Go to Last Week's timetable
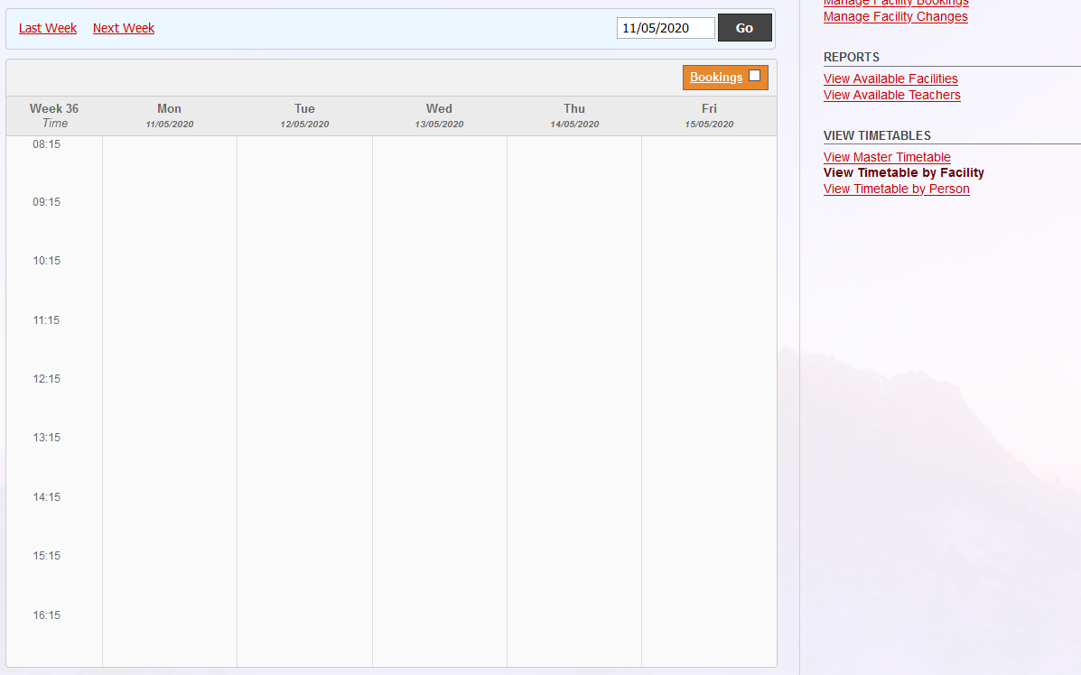This screenshot has height=675, width=1081. tap(48, 28)
